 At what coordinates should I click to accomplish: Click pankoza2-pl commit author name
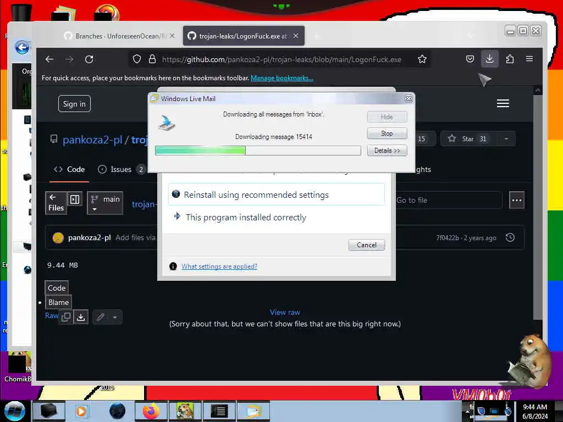(x=90, y=237)
